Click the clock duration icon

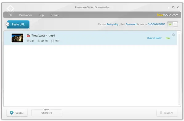[28, 41]
